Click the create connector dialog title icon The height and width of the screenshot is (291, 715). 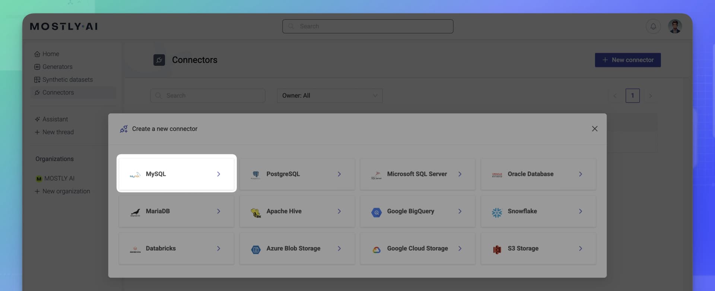(x=124, y=129)
